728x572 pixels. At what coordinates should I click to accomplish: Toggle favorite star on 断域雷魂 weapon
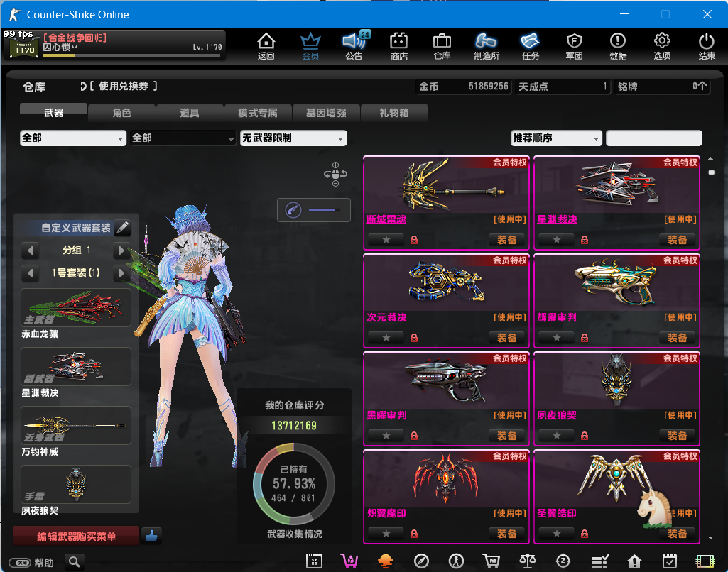click(x=386, y=240)
